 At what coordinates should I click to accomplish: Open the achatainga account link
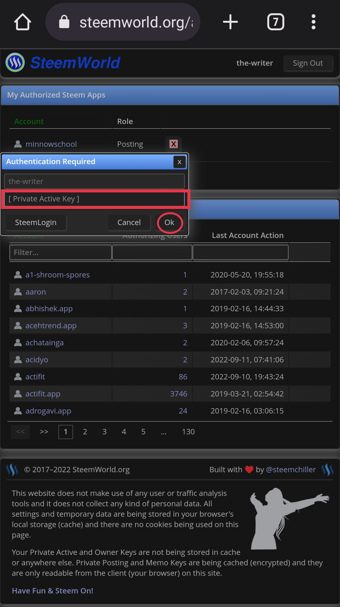(x=44, y=343)
